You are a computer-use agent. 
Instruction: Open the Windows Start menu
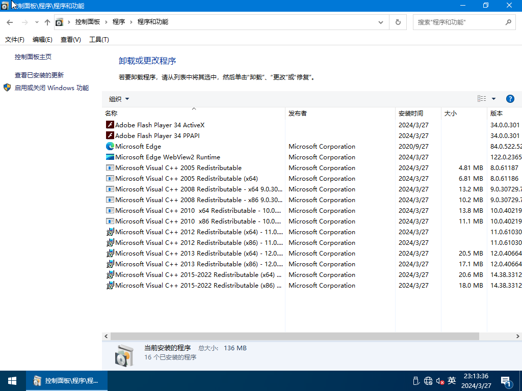[12, 381]
